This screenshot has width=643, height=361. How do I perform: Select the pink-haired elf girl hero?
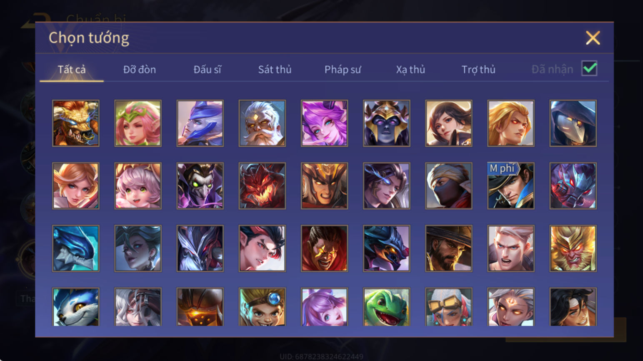138,123
